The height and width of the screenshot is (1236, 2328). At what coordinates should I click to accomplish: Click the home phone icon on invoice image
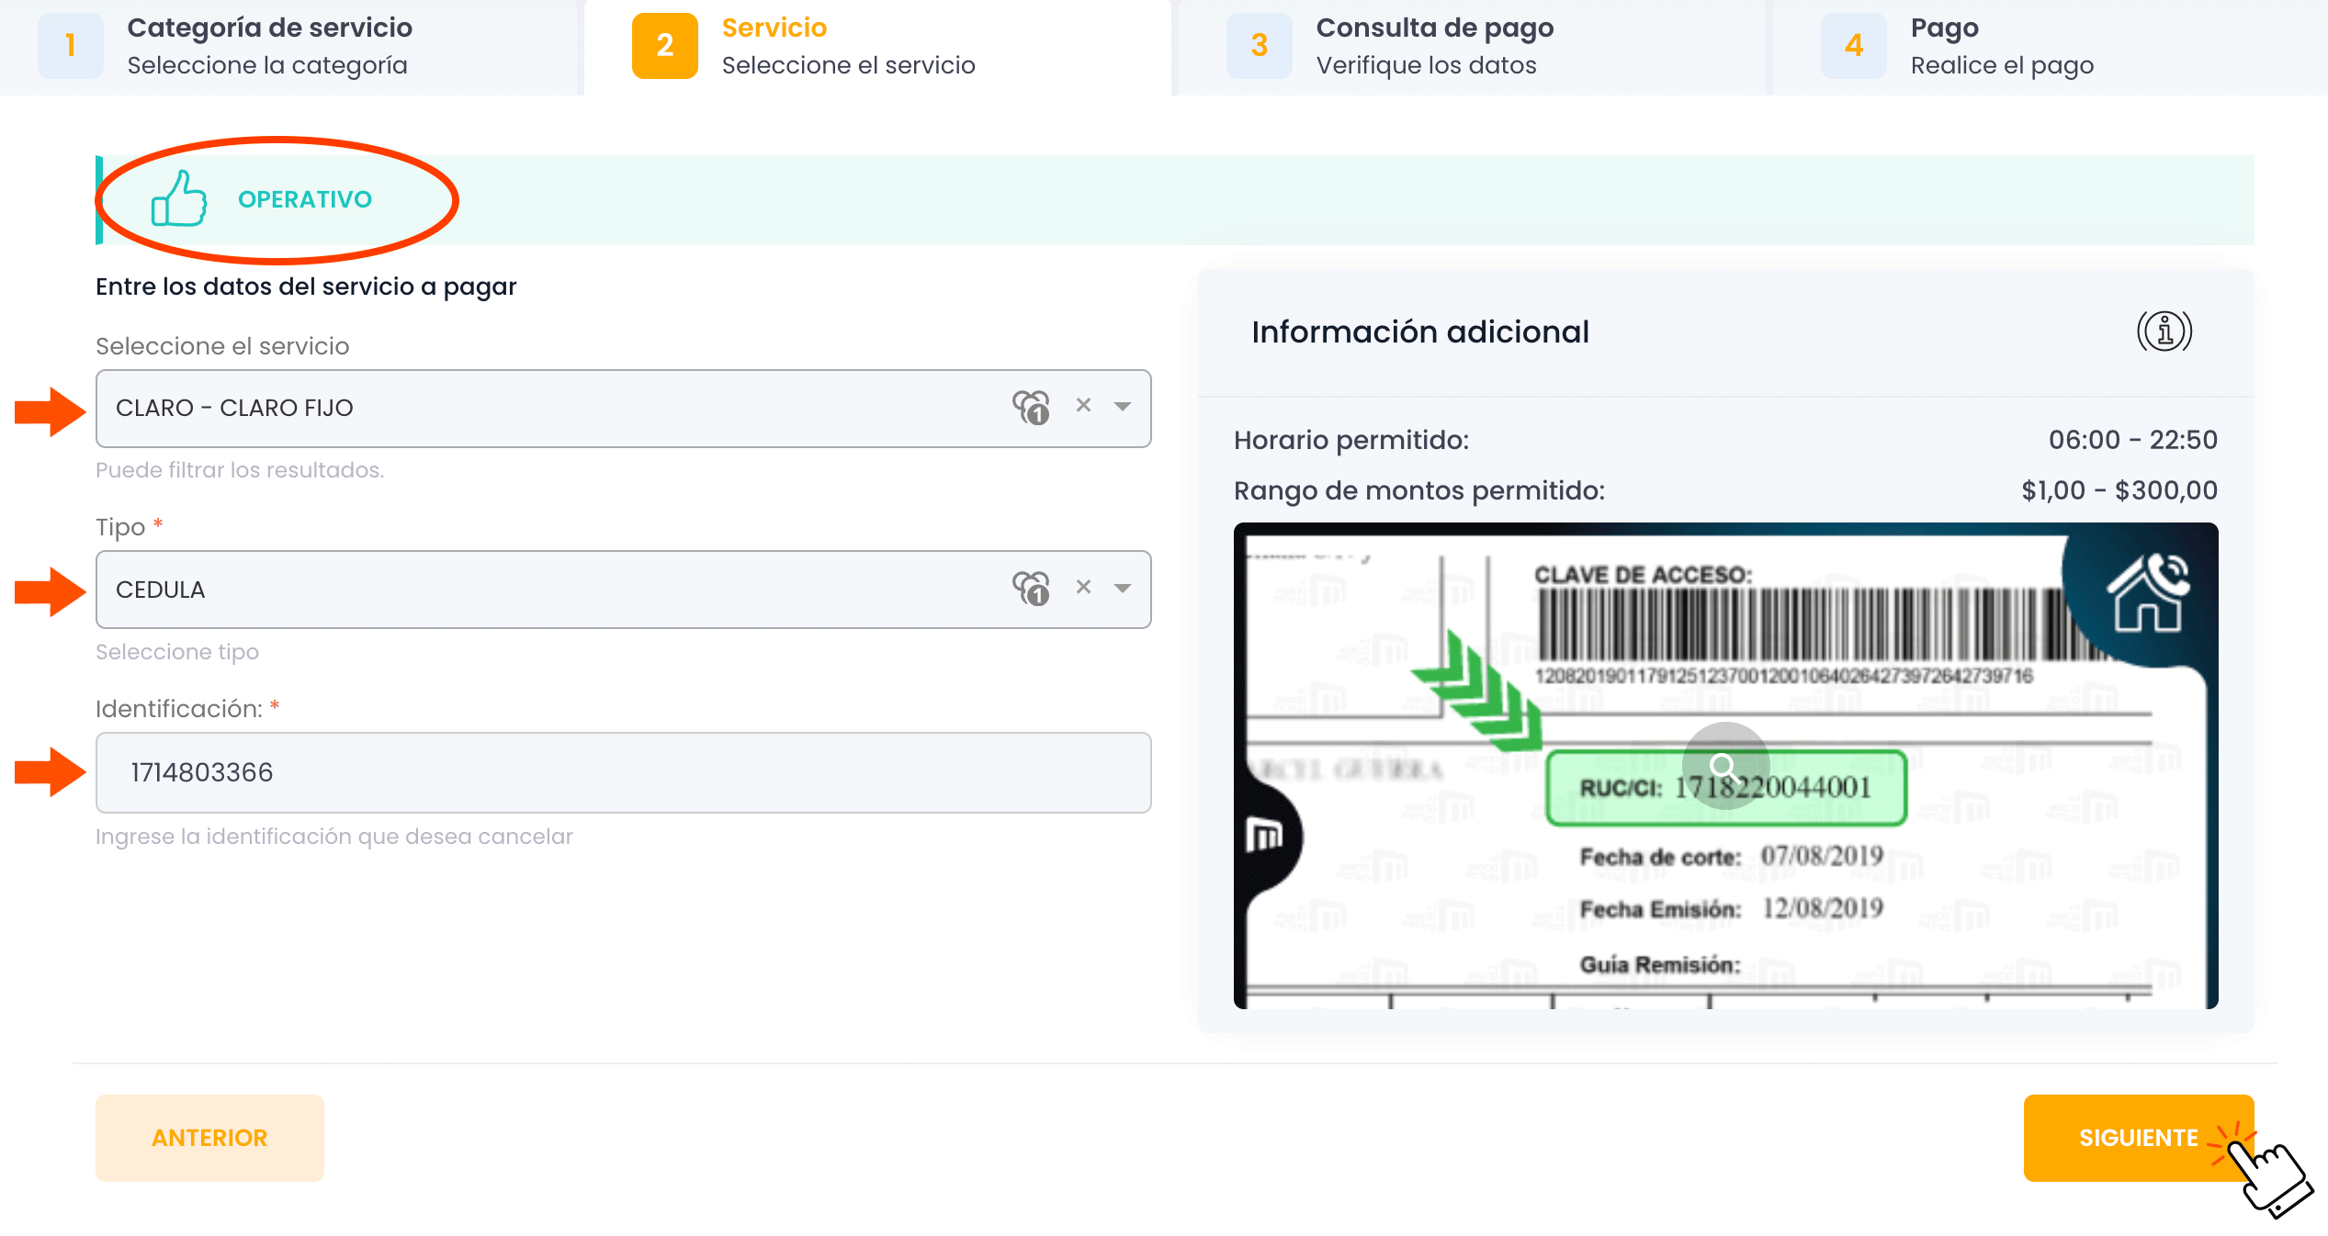click(2147, 592)
